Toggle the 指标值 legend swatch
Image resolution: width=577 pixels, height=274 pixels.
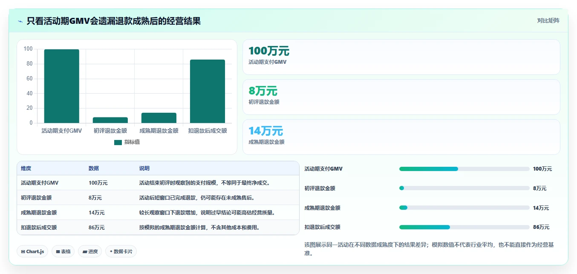point(118,142)
